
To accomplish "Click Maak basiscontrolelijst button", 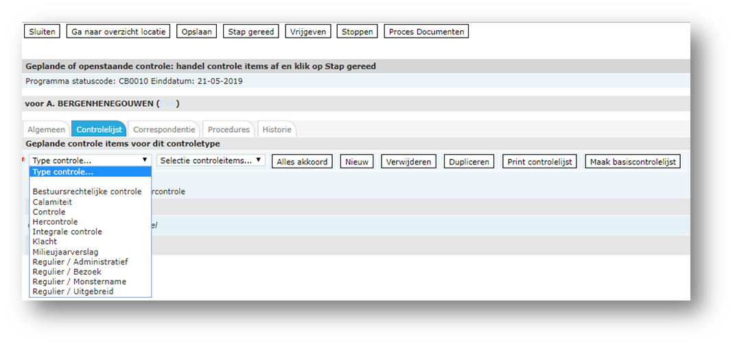I will (633, 162).
